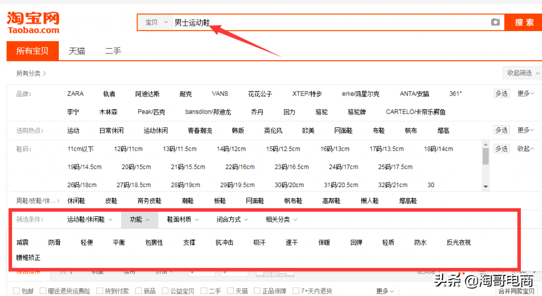Click the orange 搜索 search button

coord(524,22)
